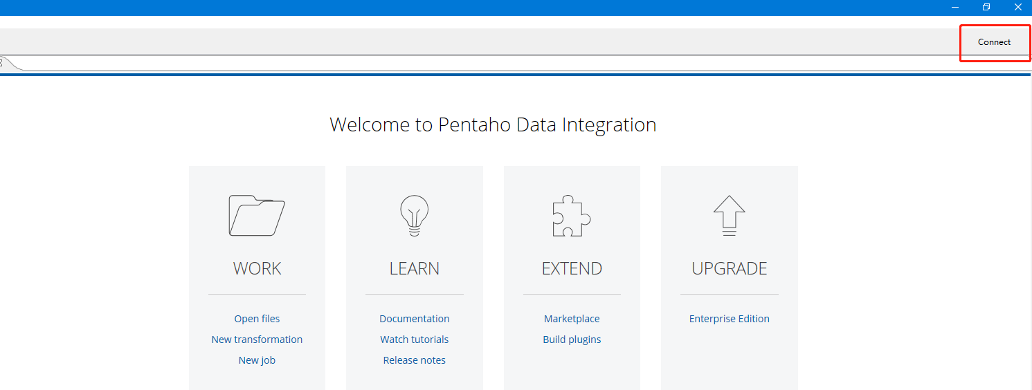
Task: Open the Documentation link
Action: pyautogui.click(x=415, y=319)
